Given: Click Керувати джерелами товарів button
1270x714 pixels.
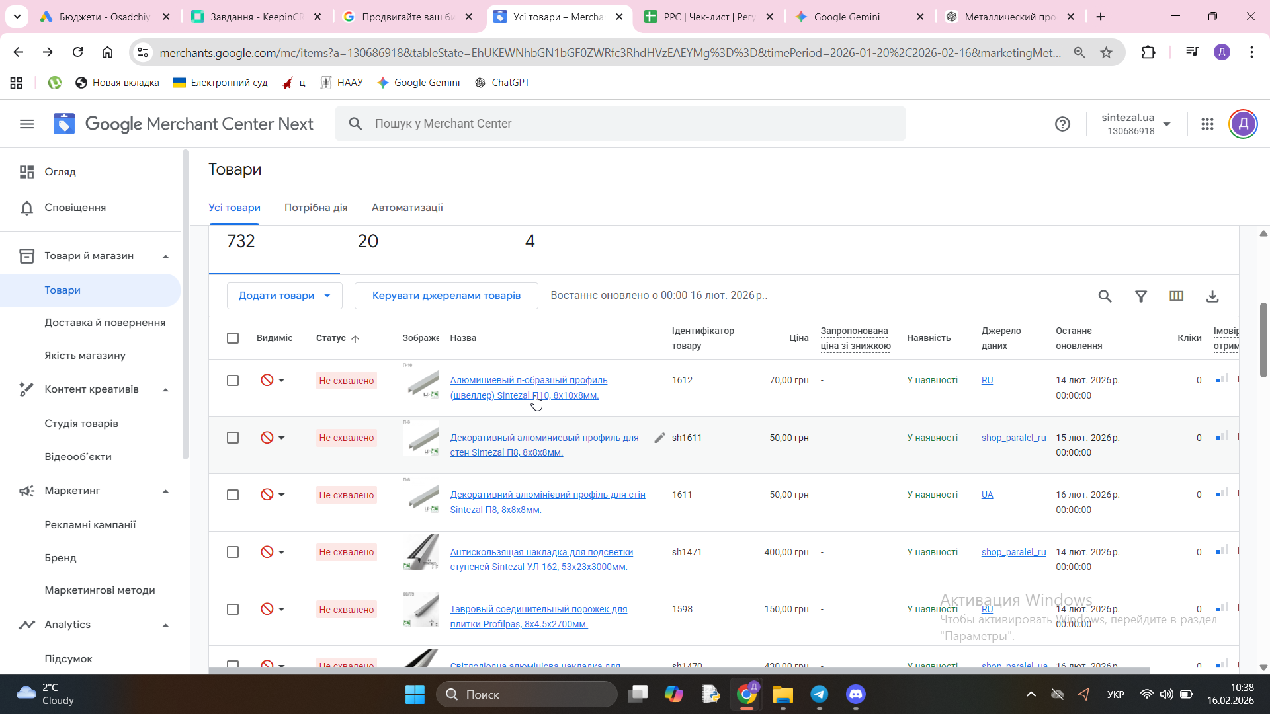Looking at the screenshot, I should [x=446, y=296].
